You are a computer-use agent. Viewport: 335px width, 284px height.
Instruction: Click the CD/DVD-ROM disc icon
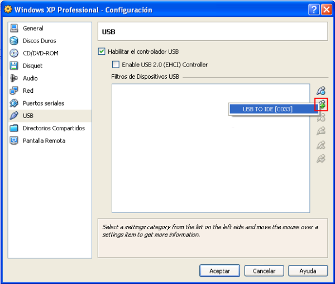15,53
